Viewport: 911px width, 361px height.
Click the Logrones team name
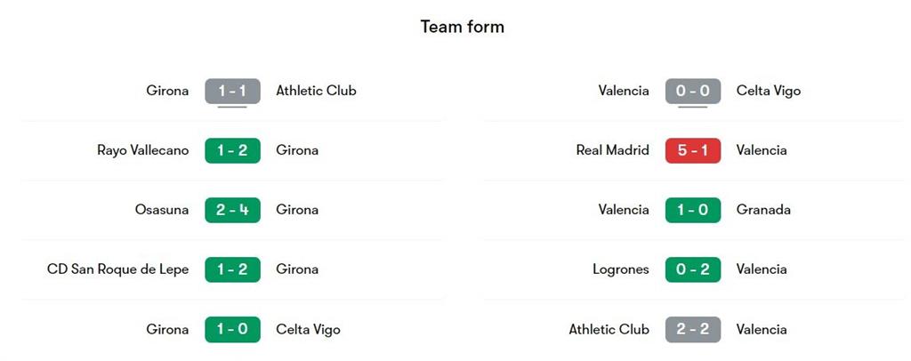point(620,269)
